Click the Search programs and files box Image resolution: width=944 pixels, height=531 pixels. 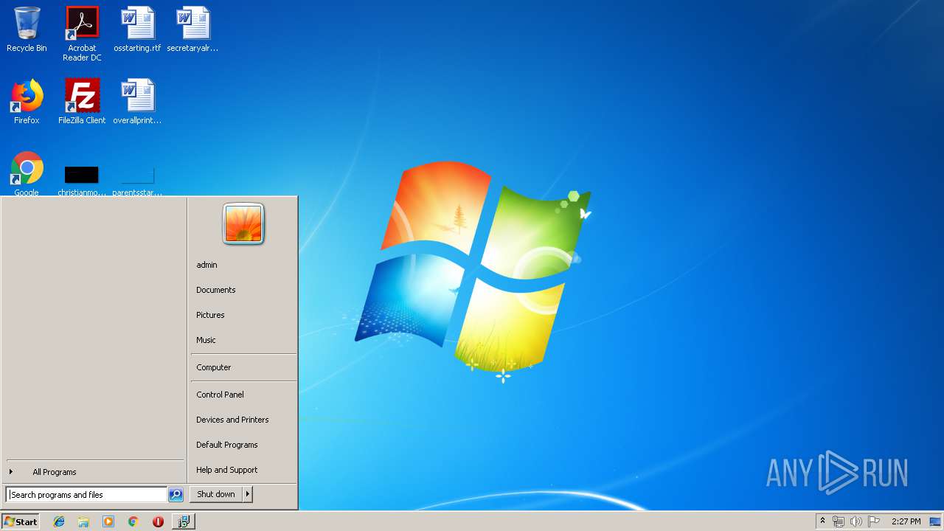pos(86,495)
